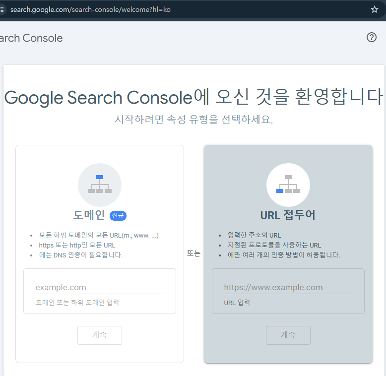Viewport: 386px width, 376px height.
Task: Click 계속 button under URL 접두어 card
Action: [x=288, y=335]
